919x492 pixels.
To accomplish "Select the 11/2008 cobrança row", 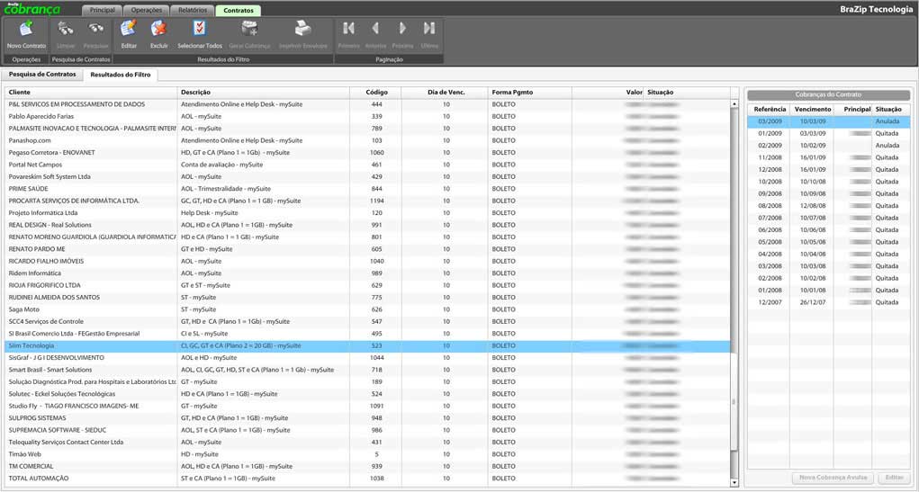I will [829, 157].
